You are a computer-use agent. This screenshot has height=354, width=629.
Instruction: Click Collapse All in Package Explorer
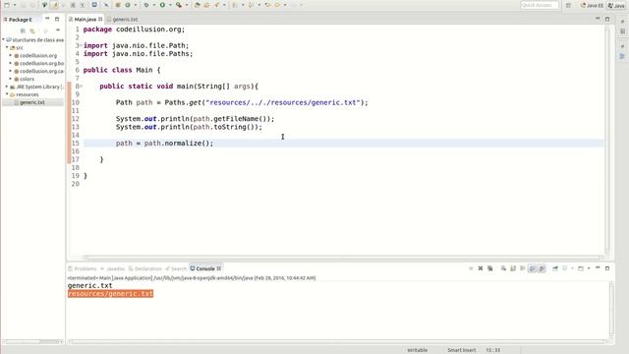(x=23, y=30)
